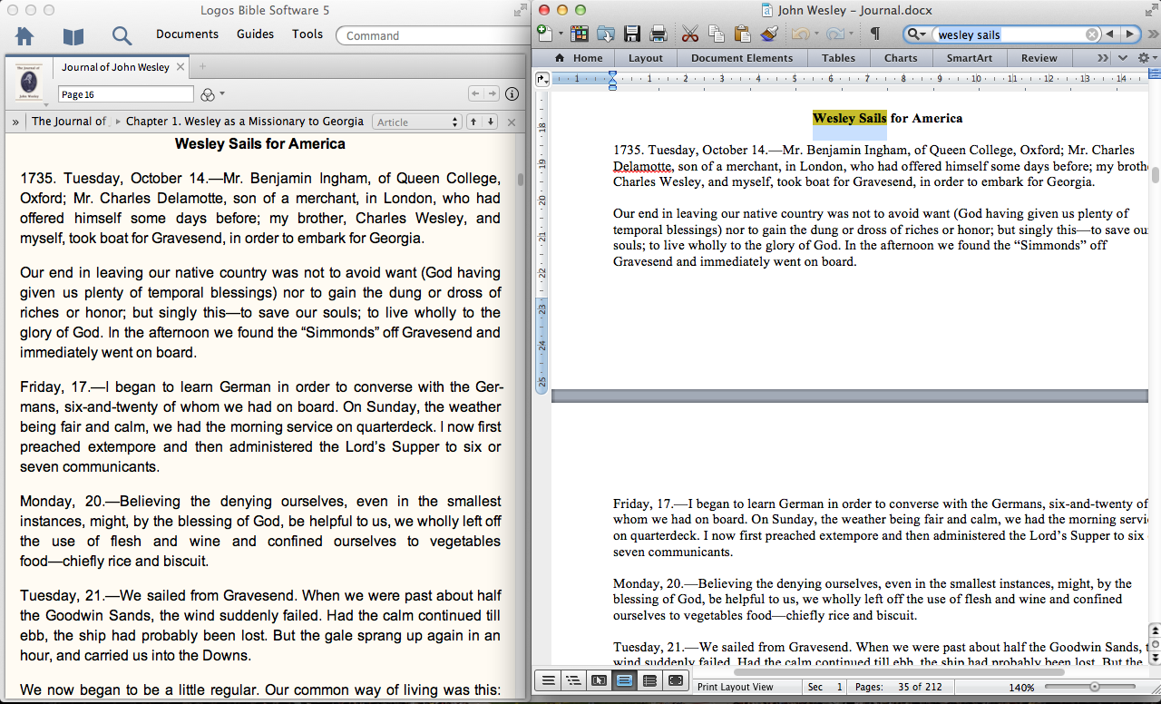Open the SmartArt ribbon tab
Viewport: 1161px width, 704px height.
(x=969, y=58)
